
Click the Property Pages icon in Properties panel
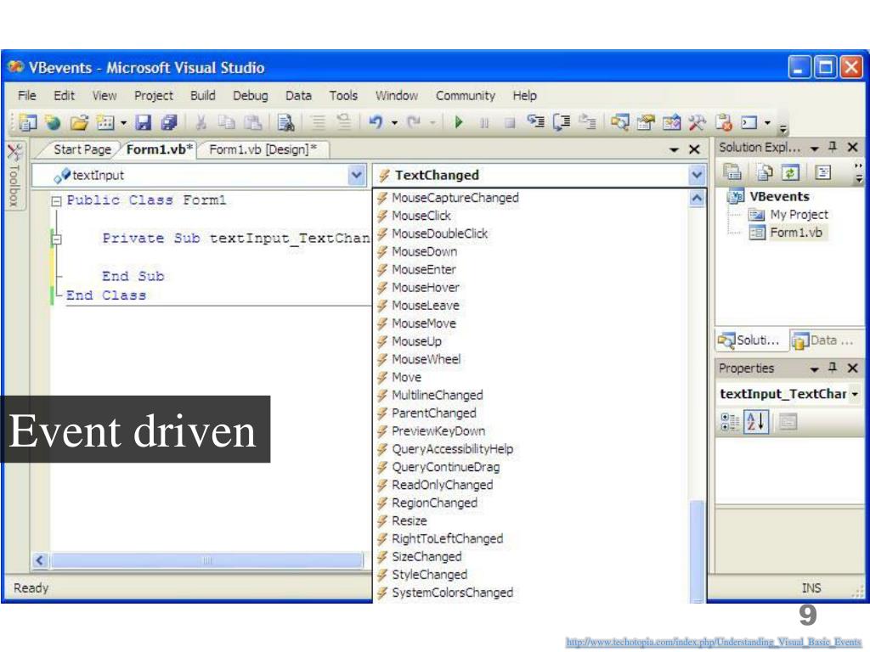click(x=788, y=422)
